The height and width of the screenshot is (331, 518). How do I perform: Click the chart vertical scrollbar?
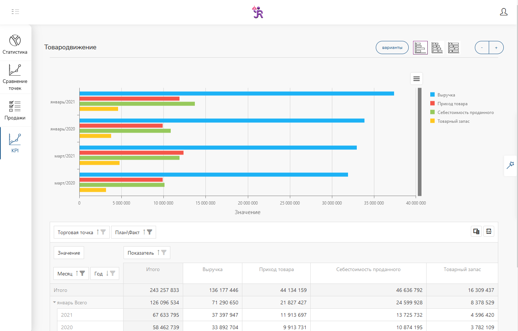420,142
